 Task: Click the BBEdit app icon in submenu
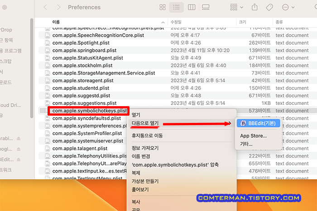pos(243,123)
